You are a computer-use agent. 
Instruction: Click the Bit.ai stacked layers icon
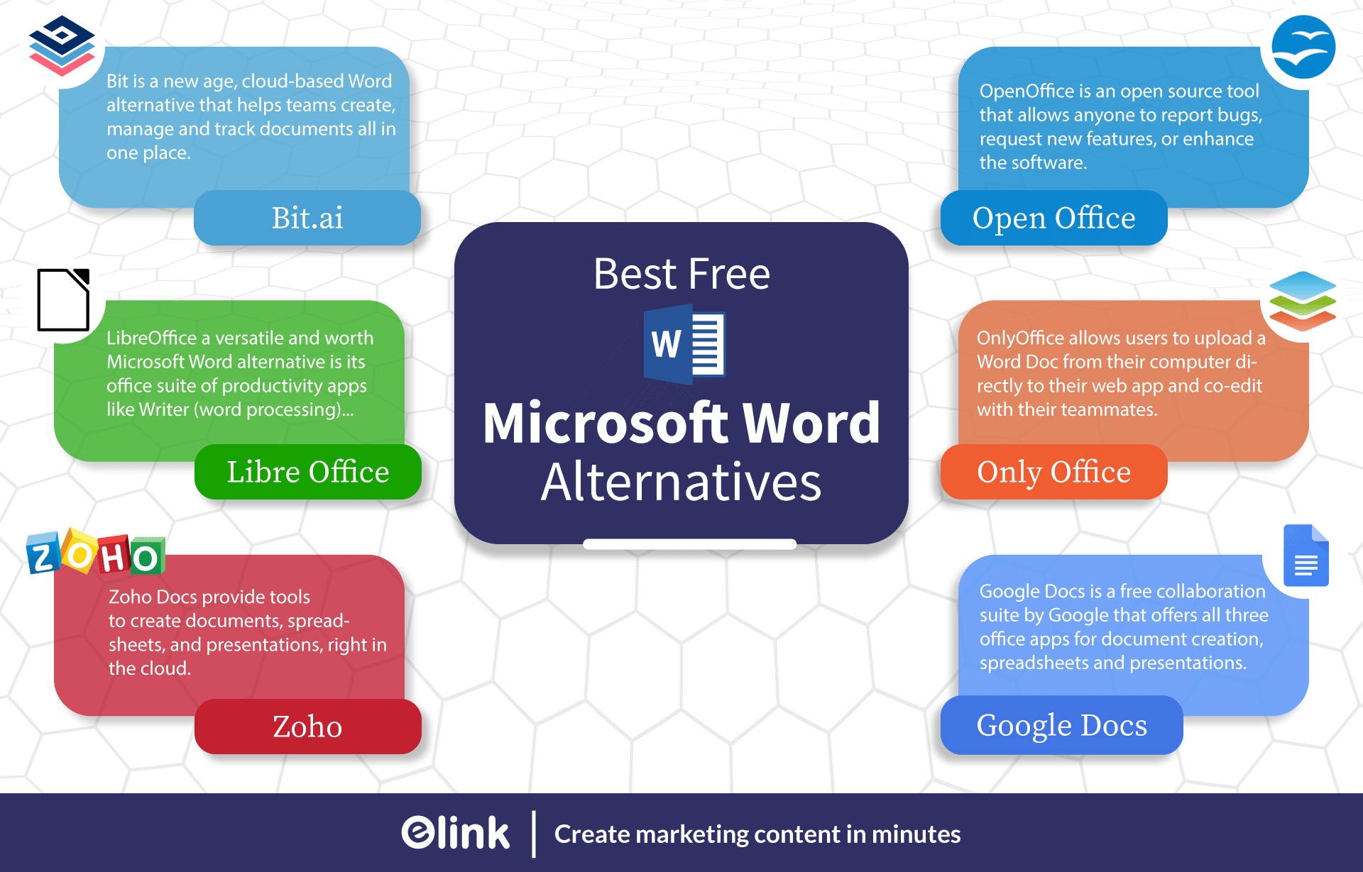click(x=60, y=45)
